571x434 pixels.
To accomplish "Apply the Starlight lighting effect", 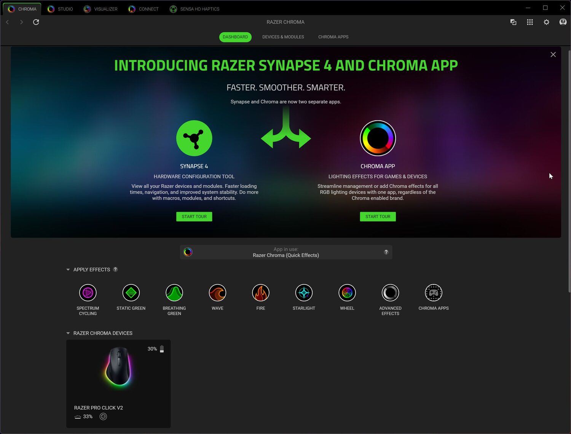I will tap(304, 293).
